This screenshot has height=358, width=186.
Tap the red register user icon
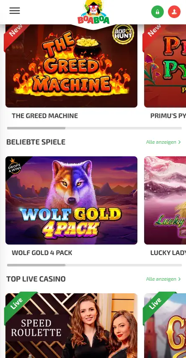point(174,12)
